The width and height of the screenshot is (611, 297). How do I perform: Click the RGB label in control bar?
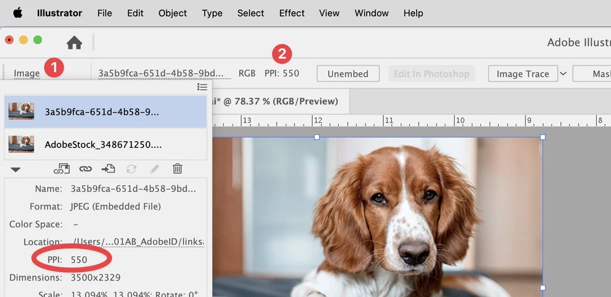[247, 74]
